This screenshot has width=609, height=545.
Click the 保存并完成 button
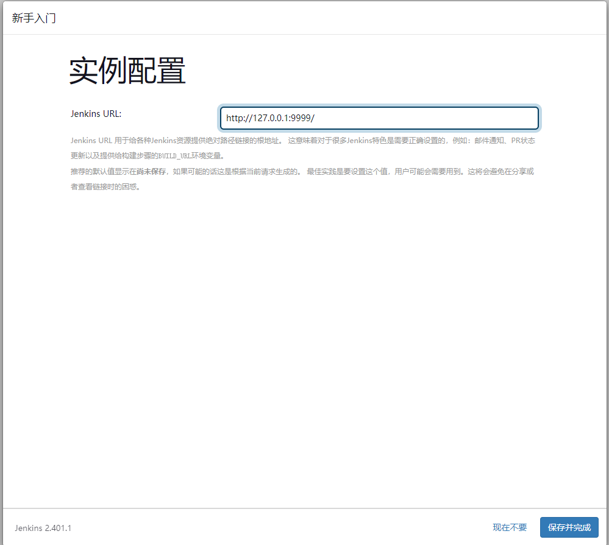point(569,527)
